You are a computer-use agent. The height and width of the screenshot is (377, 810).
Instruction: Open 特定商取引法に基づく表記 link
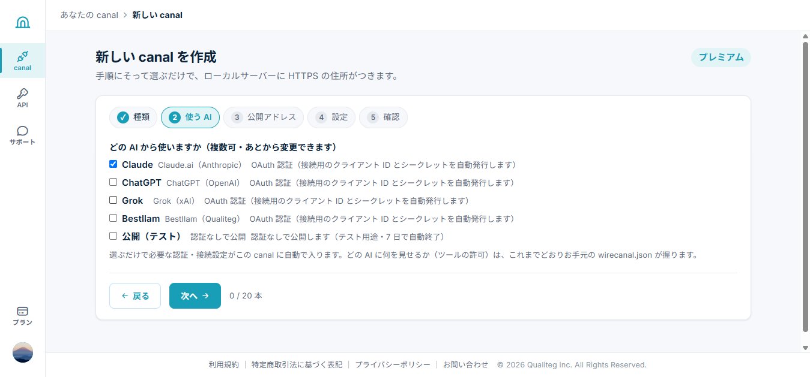click(x=297, y=364)
